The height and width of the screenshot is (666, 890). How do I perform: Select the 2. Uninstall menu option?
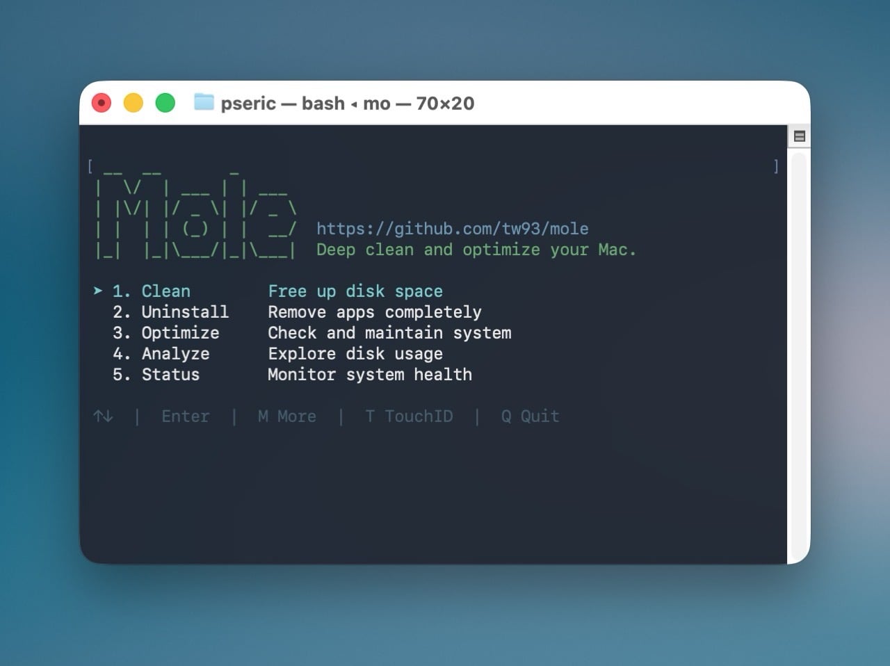pos(170,312)
